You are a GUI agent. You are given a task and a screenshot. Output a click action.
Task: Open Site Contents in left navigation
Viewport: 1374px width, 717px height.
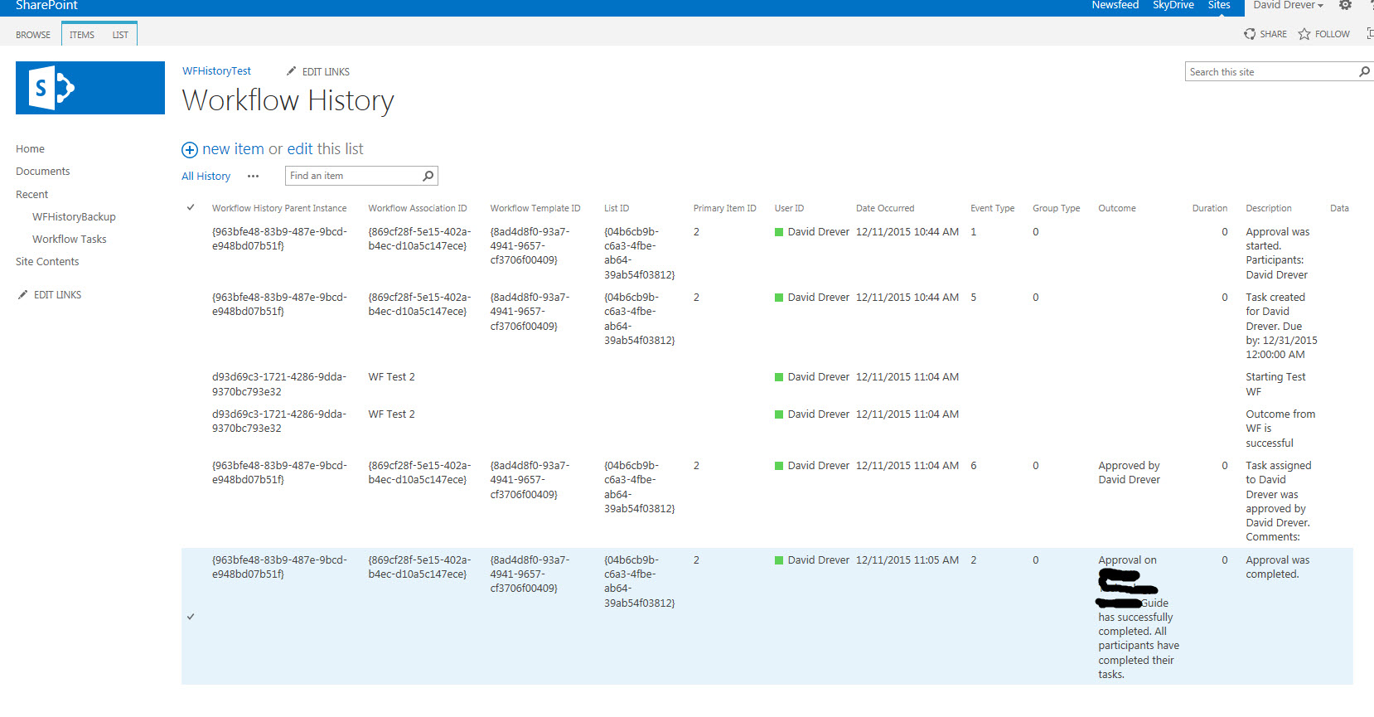click(47, 262)
